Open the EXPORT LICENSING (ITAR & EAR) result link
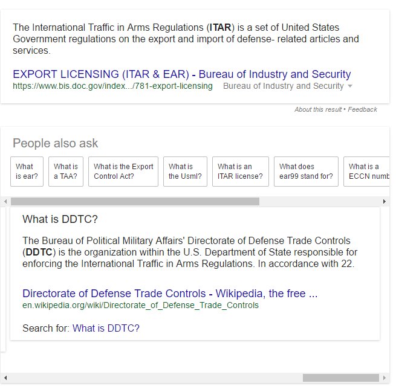Viewport: 396px width, 386px height. [181, 74]
